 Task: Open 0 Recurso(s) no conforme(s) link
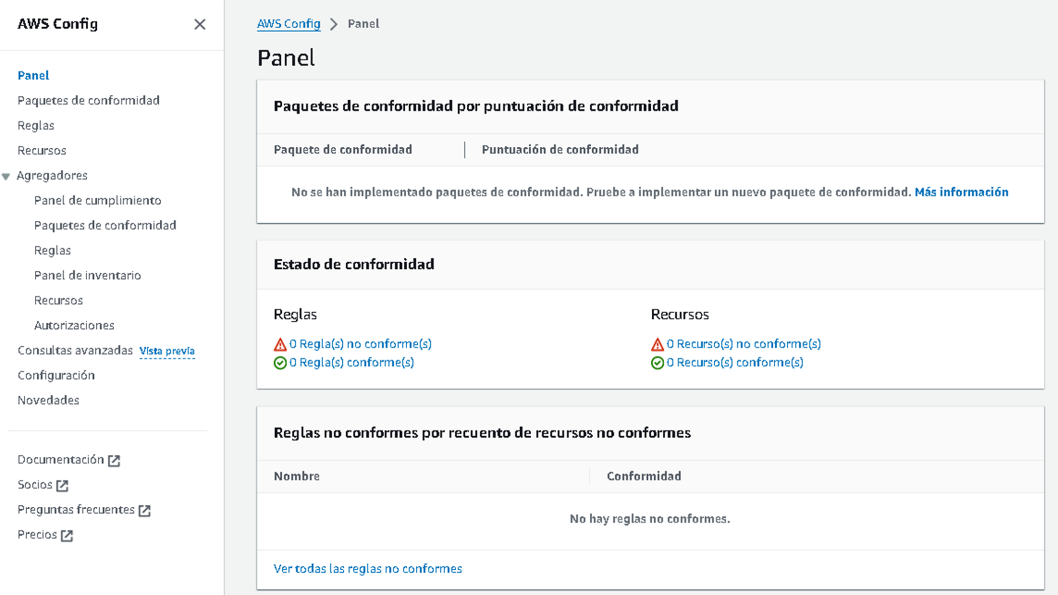tap(743, 344)
